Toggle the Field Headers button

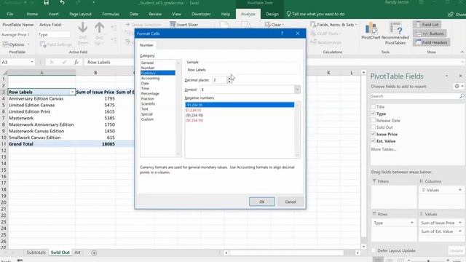tap(431, 42)
